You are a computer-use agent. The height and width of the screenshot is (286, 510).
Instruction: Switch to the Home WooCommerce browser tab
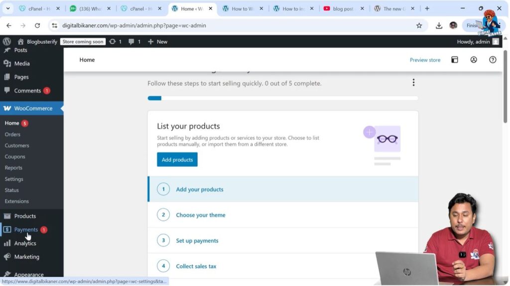coord(192,8)
